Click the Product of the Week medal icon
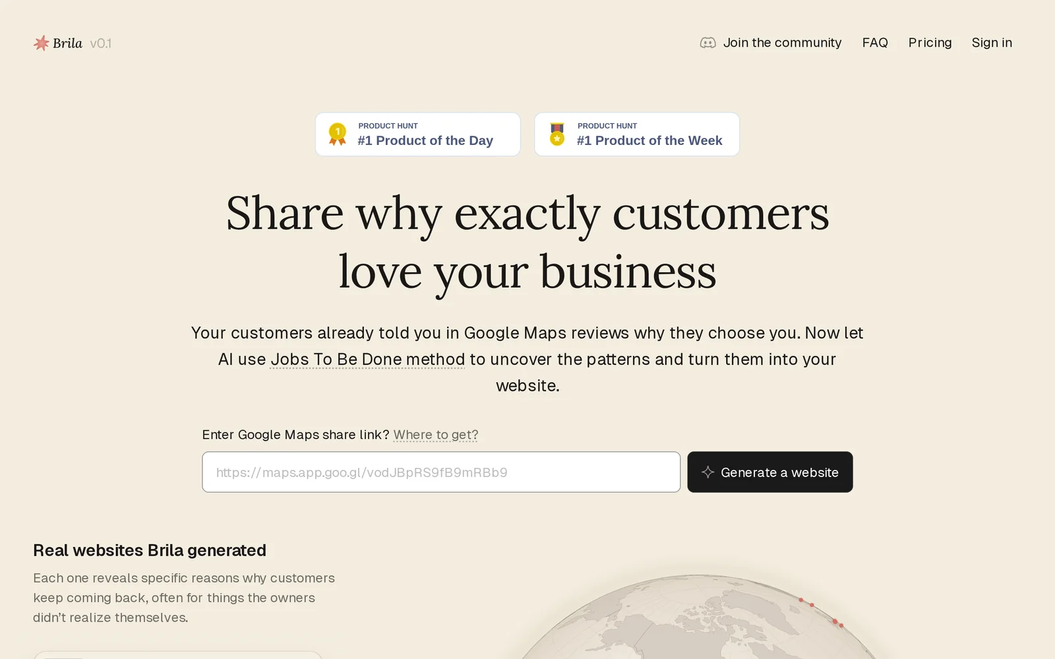 (557, 134)
